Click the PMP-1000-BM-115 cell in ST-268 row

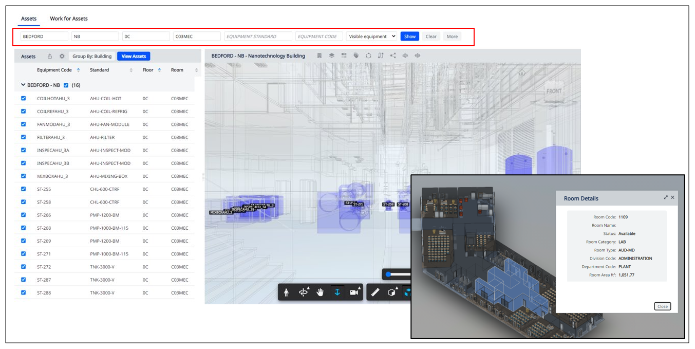point(109,228)
